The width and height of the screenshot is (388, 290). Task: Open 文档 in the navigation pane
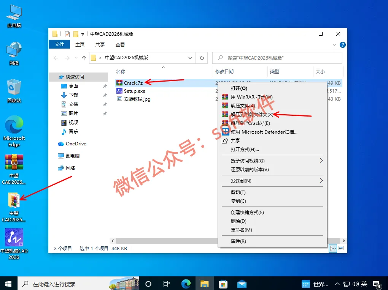point(73,104)
